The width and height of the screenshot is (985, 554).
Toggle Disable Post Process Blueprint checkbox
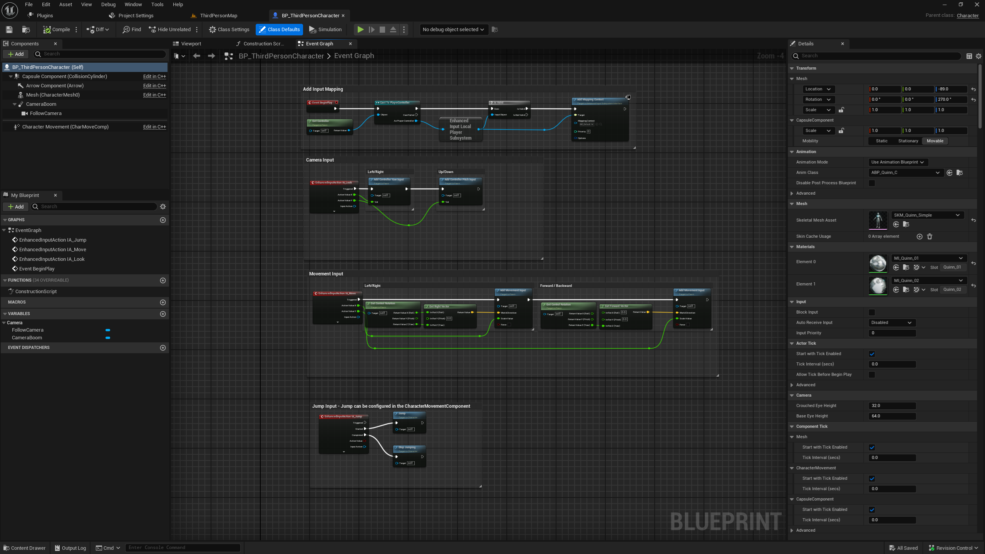pos(872,183)
